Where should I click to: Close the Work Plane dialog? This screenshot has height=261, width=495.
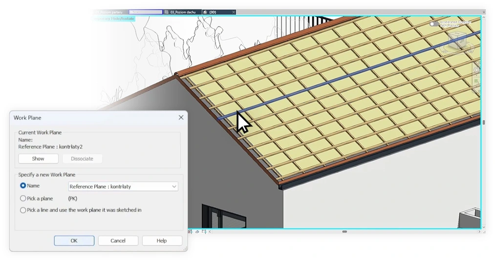coord(181,117)
